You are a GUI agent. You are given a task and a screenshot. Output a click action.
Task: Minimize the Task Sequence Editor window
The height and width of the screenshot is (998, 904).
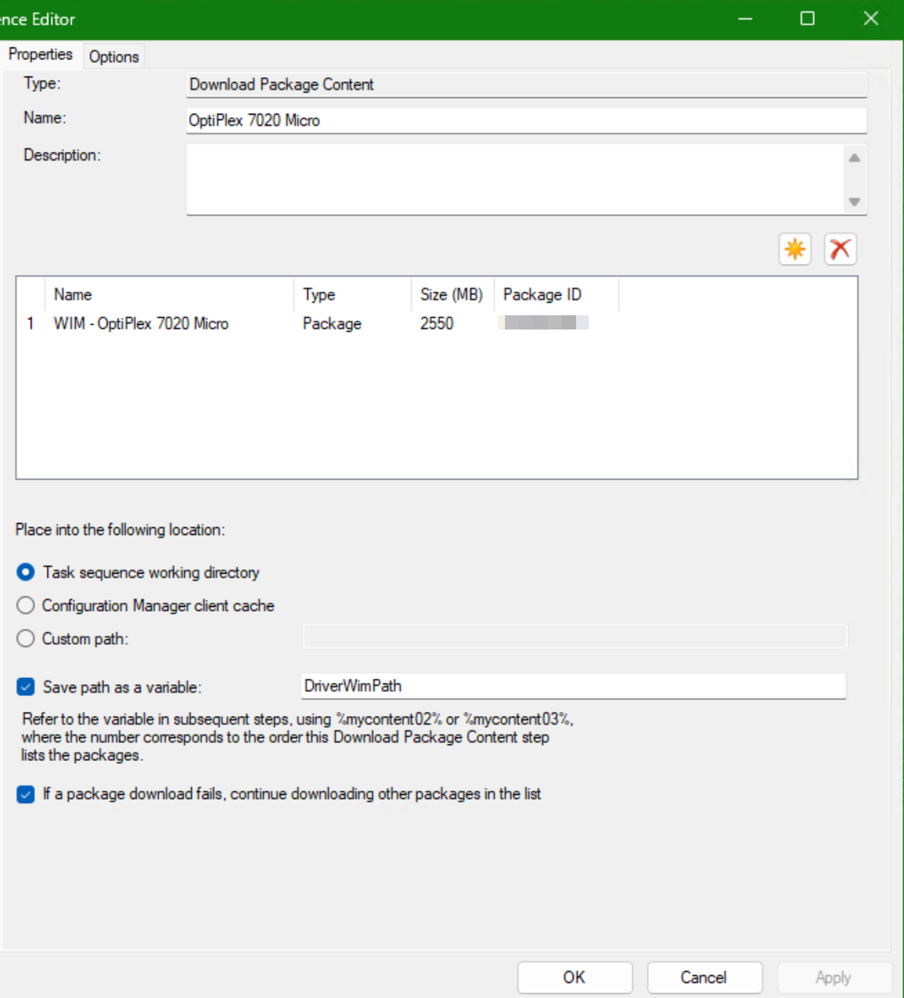click(x=745, y=19)
